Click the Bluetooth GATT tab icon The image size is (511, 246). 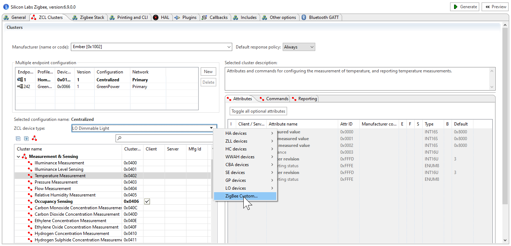click(x=304, y=17)
